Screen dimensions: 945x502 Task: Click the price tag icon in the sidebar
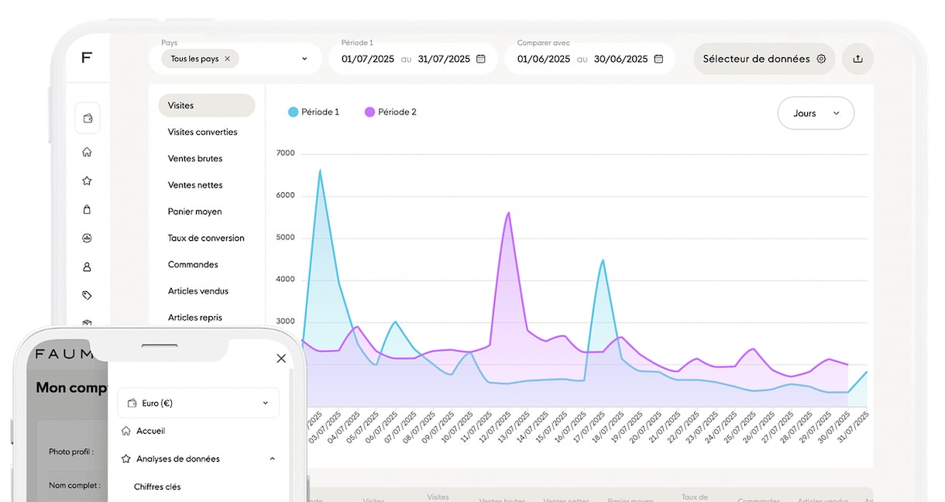(x=87, y=295)
